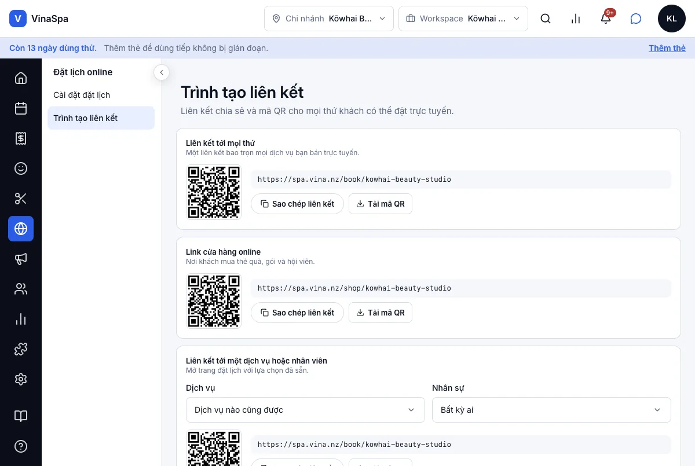Download QR under Liên kết tới mọi thứ
This screenshot has width=695, height=466.
(x=381, y=204)
